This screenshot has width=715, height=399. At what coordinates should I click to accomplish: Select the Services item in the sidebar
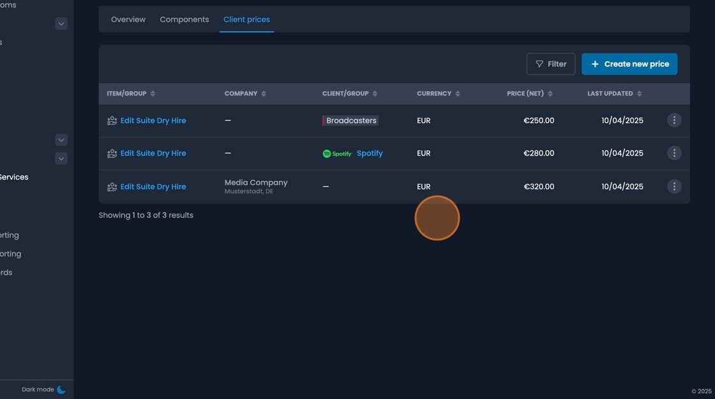pyautogui.click(x=14, y=177)
